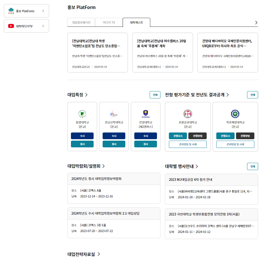
Task: Click the 대입특징 heading text
Action: click(x=75, y=95)
